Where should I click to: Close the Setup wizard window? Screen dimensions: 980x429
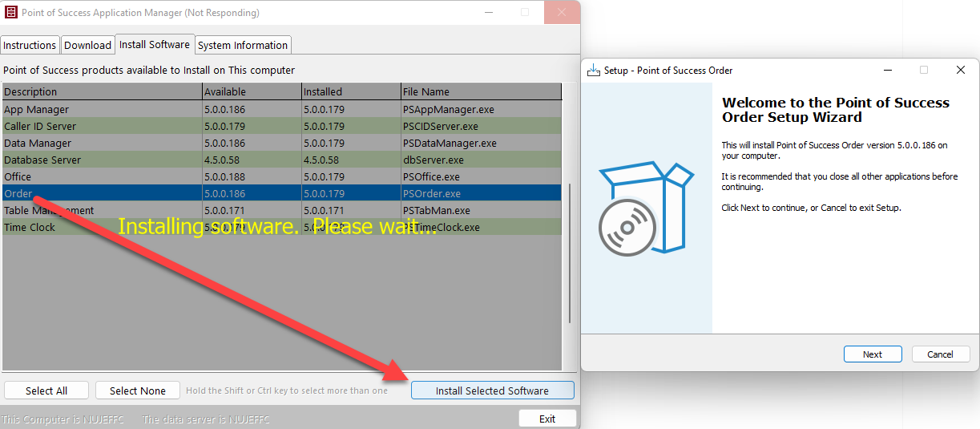960,70
